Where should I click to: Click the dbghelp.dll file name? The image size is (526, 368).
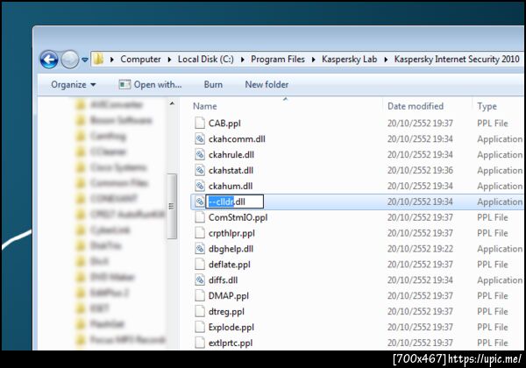[231, 249]
